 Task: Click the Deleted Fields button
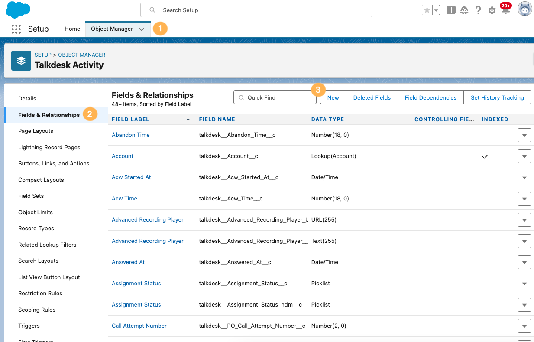point(372,97)
